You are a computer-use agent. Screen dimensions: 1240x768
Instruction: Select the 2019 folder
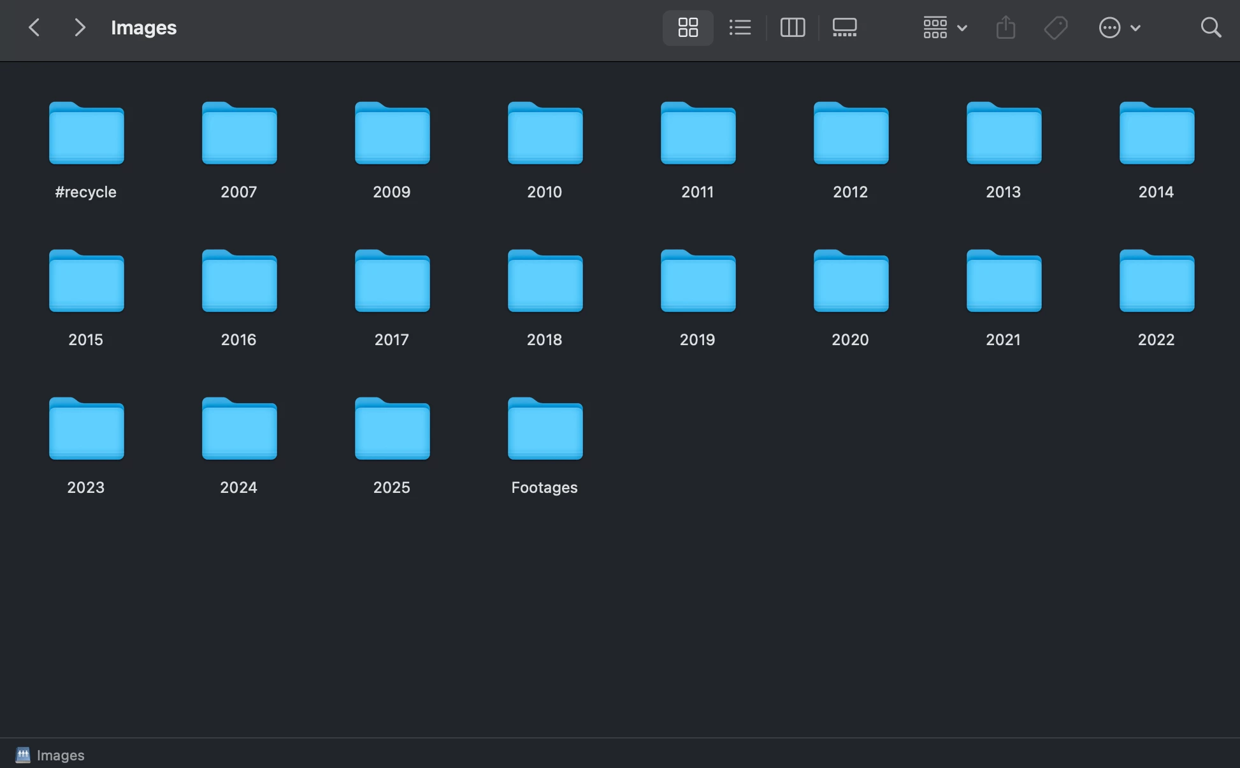698,281
